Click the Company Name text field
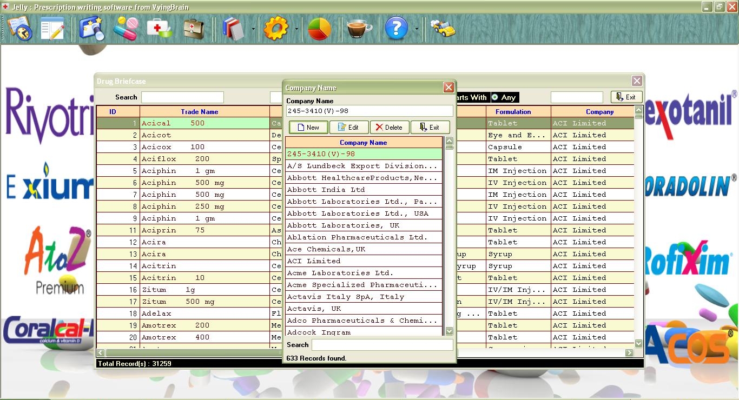 (369, 111)
